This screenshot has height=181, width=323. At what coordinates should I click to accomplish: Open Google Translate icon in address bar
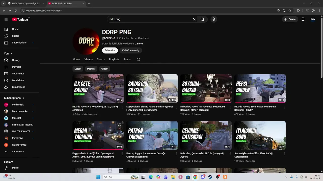(x=279, y=11)
